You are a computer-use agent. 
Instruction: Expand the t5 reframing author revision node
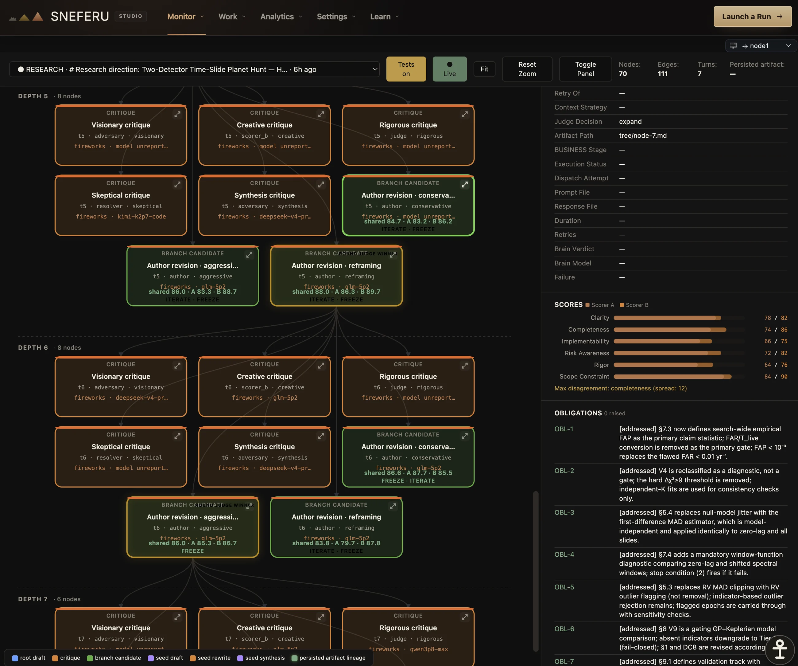click(x=393, y=255)
